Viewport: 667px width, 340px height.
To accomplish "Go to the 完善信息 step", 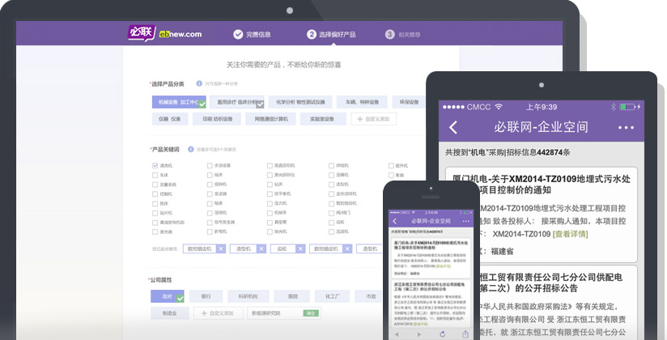I will (252, 34).
